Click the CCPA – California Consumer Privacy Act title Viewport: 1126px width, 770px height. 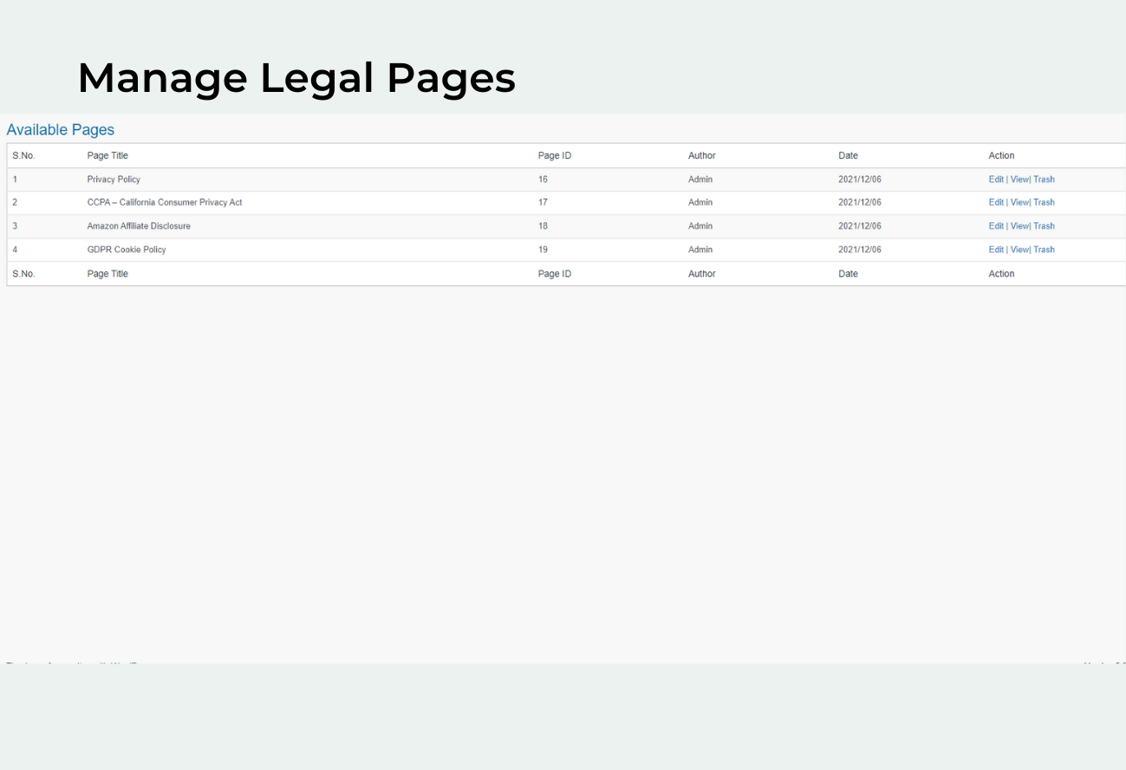click(165, 202)
